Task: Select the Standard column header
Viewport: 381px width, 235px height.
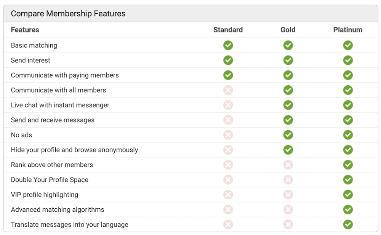Action: (228, 30)
